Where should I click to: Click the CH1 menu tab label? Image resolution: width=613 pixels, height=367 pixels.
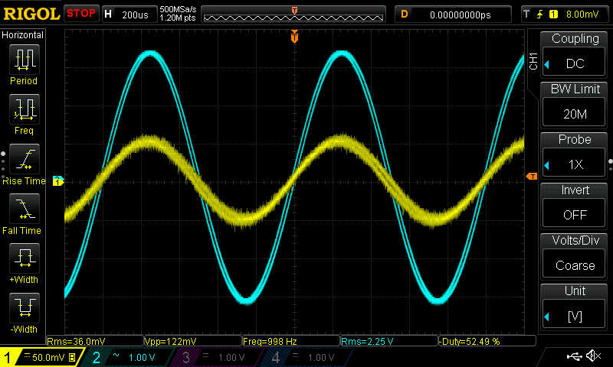coord(533,61)
